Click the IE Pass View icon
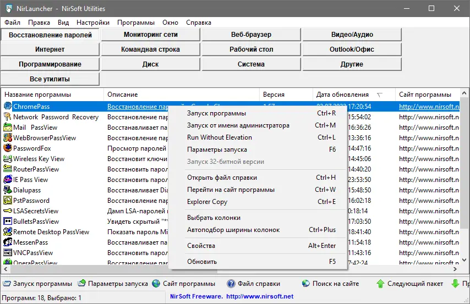This screenshot has height=304, width=470. [8, 179]
